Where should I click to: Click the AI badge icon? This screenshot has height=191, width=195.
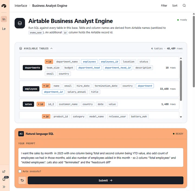(21, 134)
